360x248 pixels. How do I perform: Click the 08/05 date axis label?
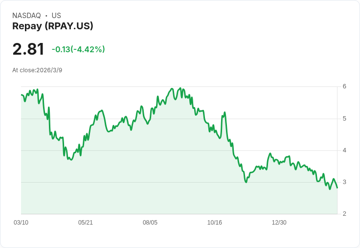pyautogui.click(x=150, y=223)
